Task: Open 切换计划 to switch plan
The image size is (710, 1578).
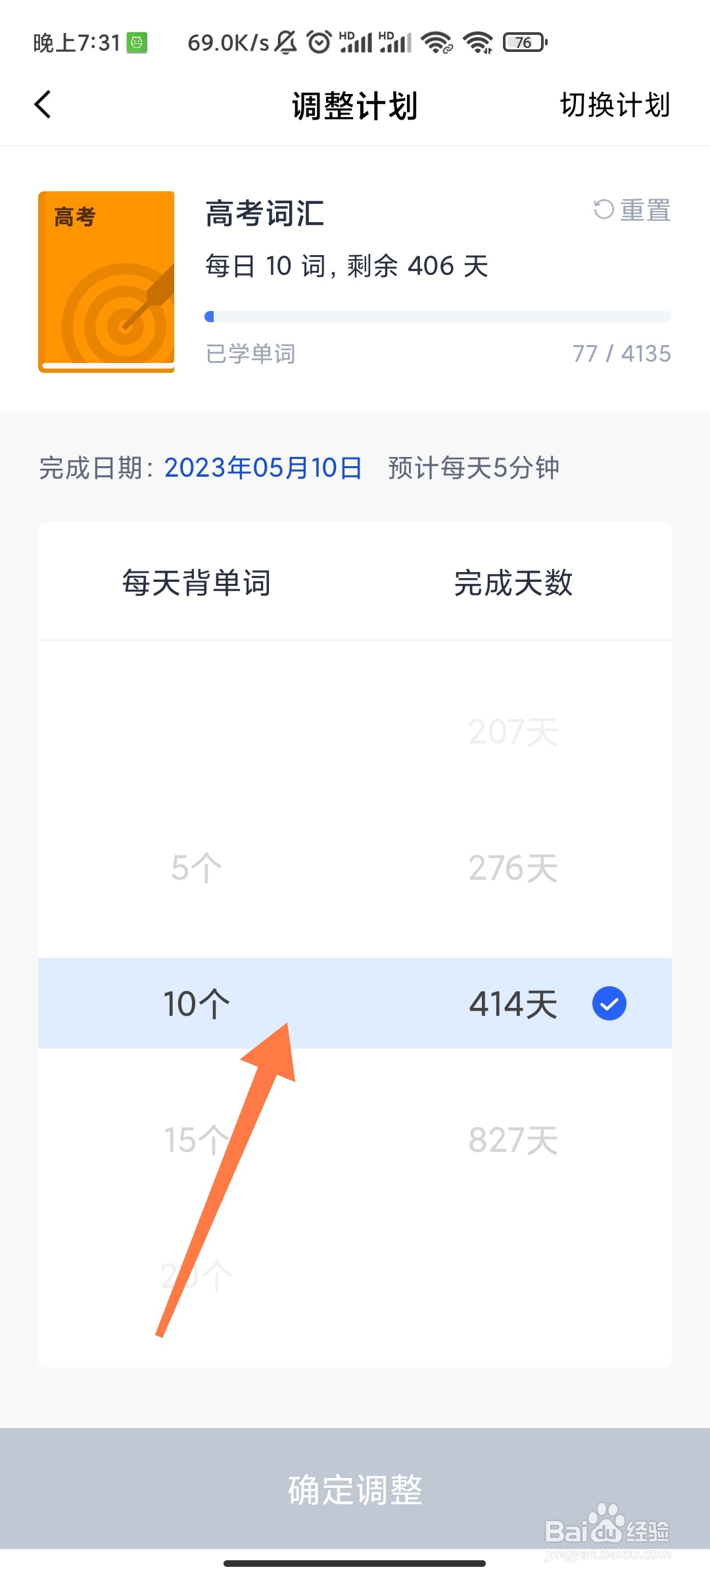Action: pos(615,105)
